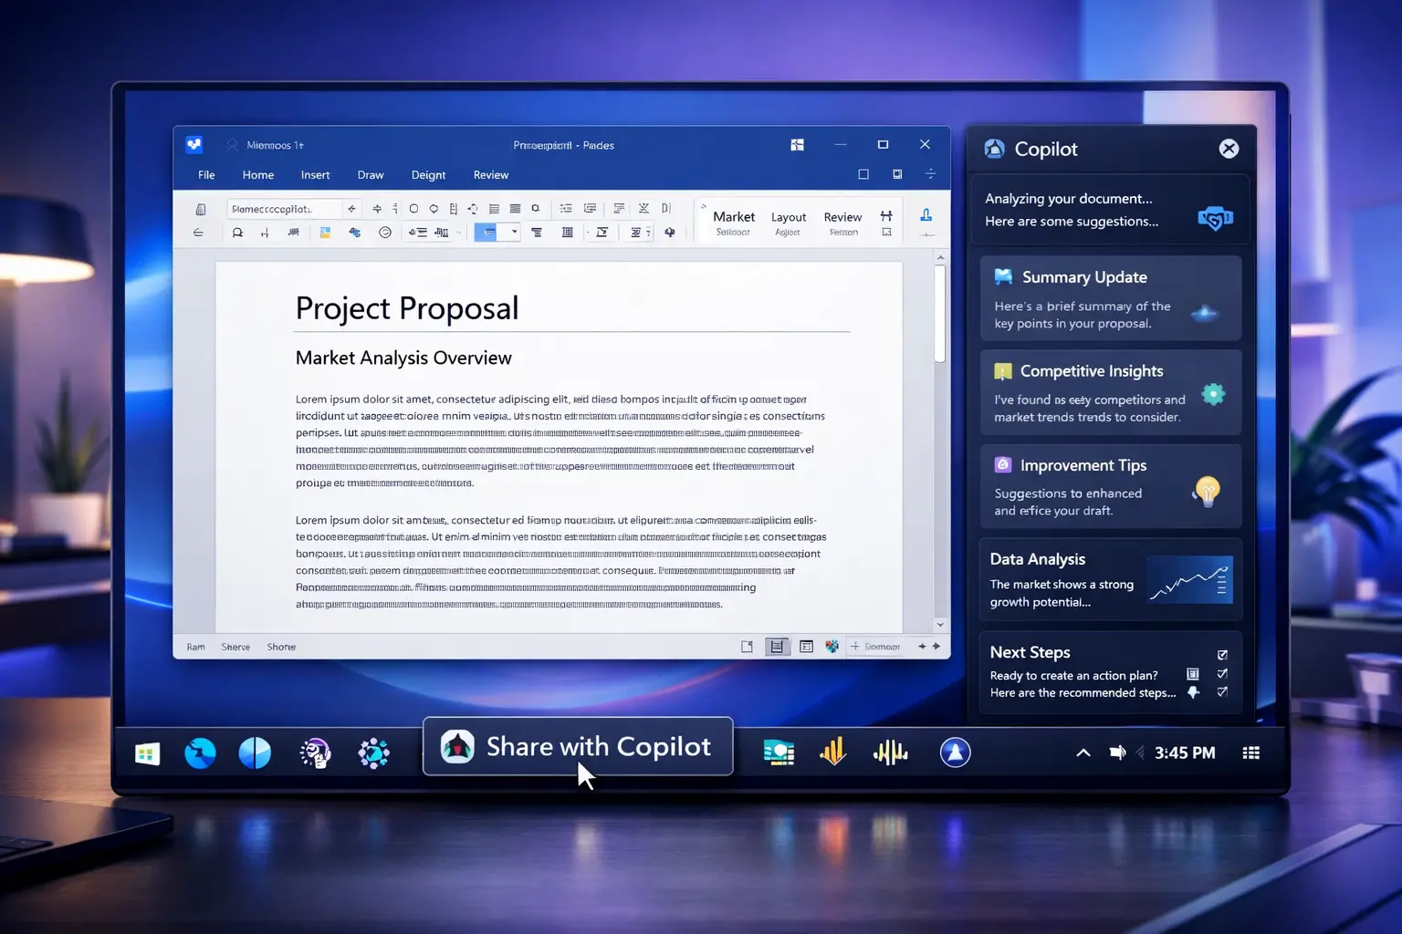
Task: Click the Market section in the ribbon
Action: point(733,219)
